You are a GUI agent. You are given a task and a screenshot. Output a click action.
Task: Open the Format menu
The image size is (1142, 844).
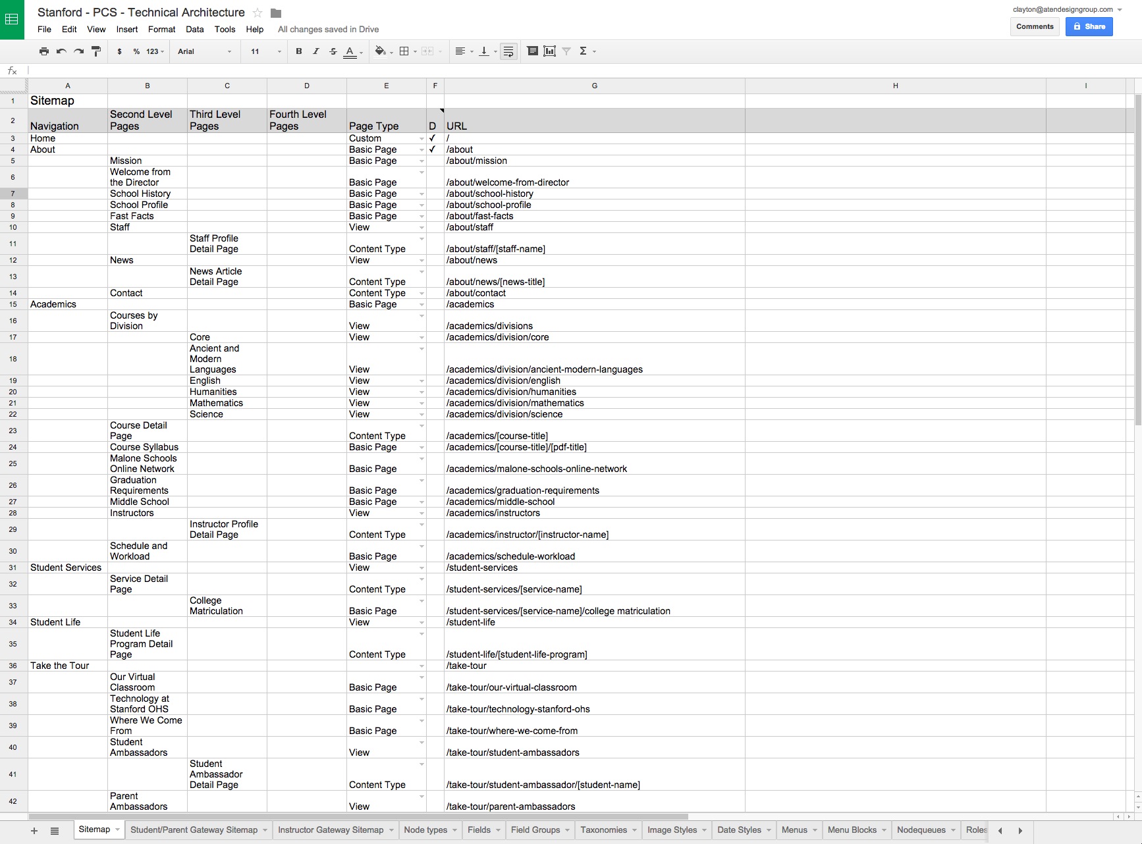click(161, 29)
